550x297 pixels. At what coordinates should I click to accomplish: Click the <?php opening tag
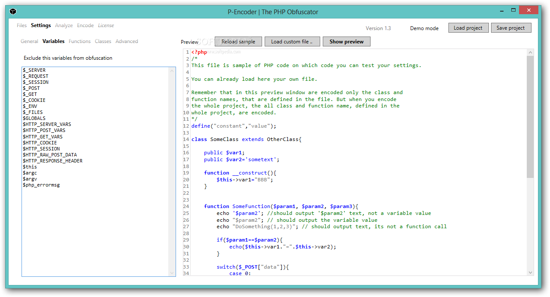(199, 52)
